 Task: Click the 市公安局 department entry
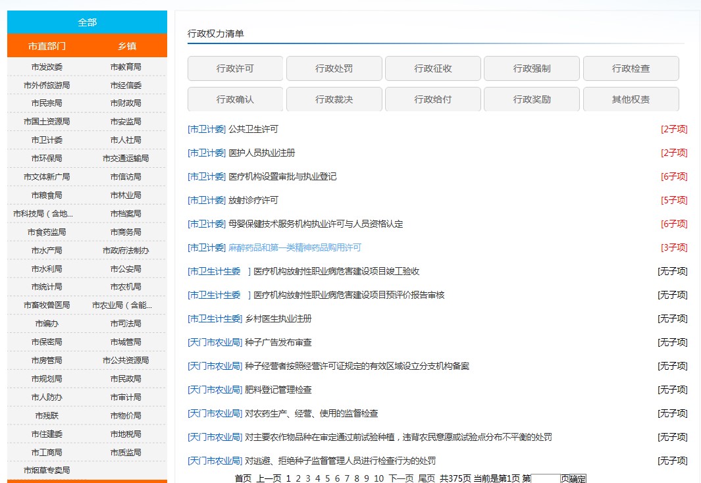pyautogui.click(x=126, y=268)
